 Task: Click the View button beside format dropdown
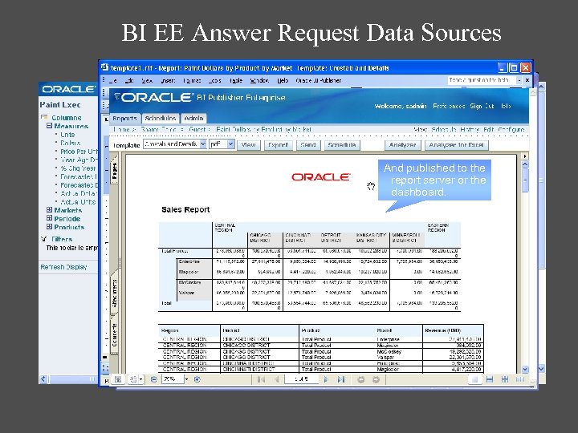pos(248,144)
